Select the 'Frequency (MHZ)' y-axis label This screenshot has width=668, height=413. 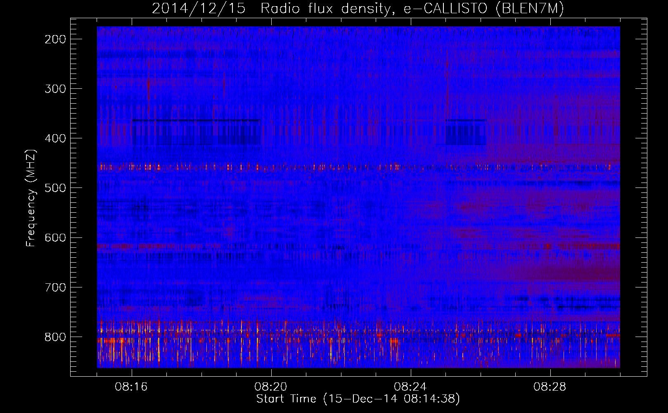tap(31, 198)
